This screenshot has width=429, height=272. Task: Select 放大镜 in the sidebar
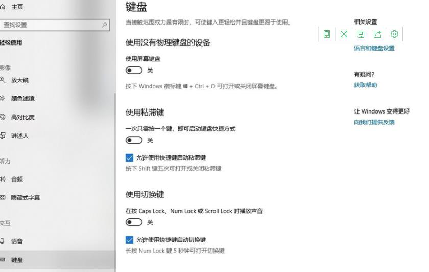[20, 80]
